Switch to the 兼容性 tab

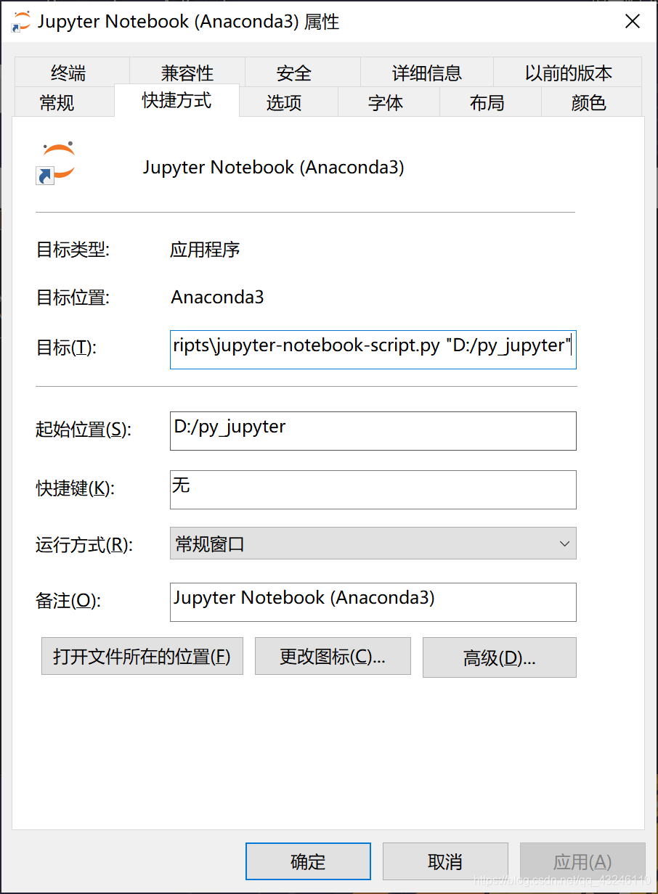point(187,73)
